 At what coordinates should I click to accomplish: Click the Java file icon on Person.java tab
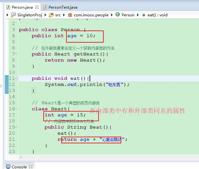click(8, 7)
